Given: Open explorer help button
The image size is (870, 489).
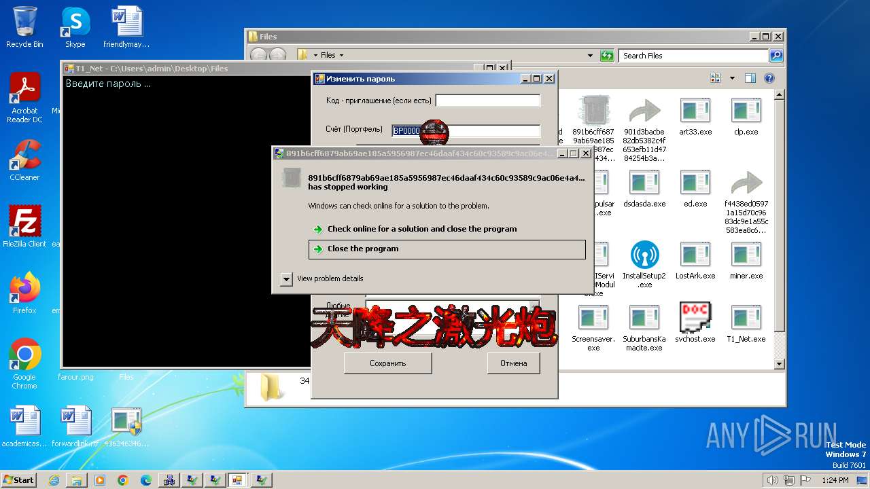Looking at the screenshot, I should tap(769, 78).
